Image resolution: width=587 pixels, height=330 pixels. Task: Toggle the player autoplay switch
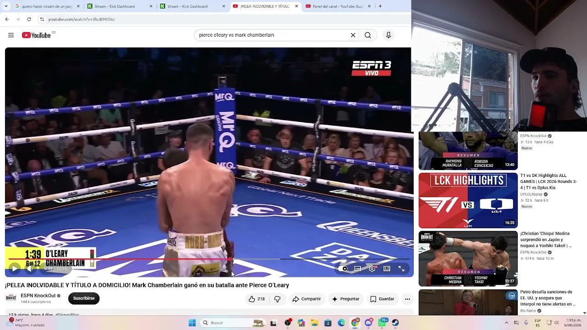click(x=343, y=269)
